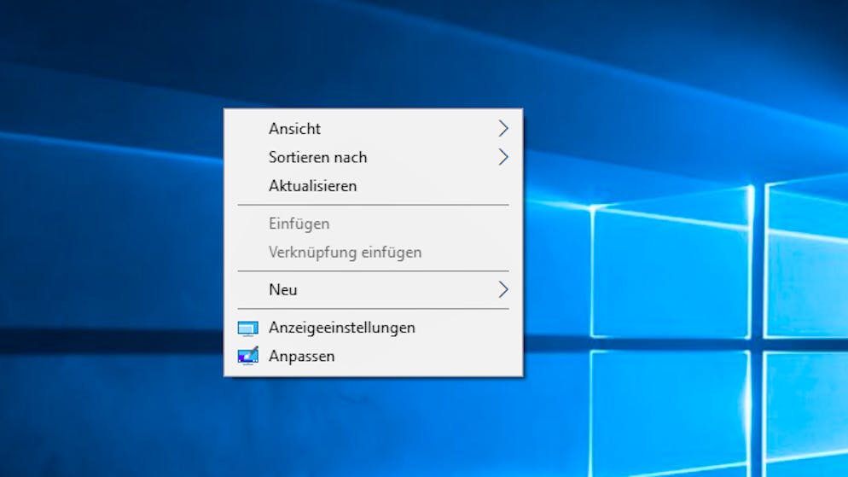Select Aktualisieren in the context menu

[x=373, y=186]
